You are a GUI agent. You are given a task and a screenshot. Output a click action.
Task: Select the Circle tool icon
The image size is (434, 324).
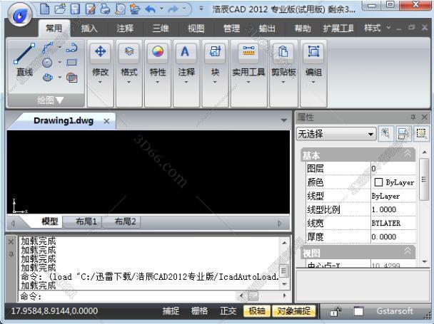(x=47, y=63)
